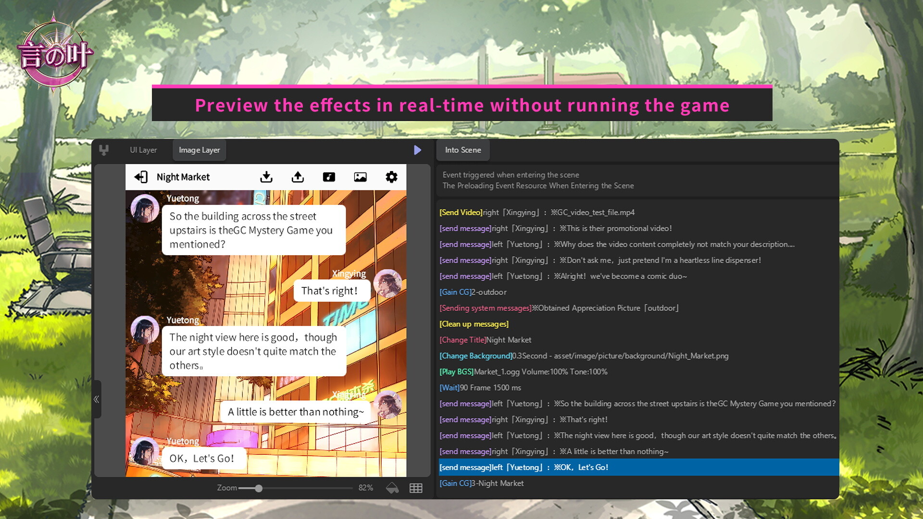Viewport: 923px width, 519px height.
Task: Collapse the left panel using the double chevron
Action: 96,399
